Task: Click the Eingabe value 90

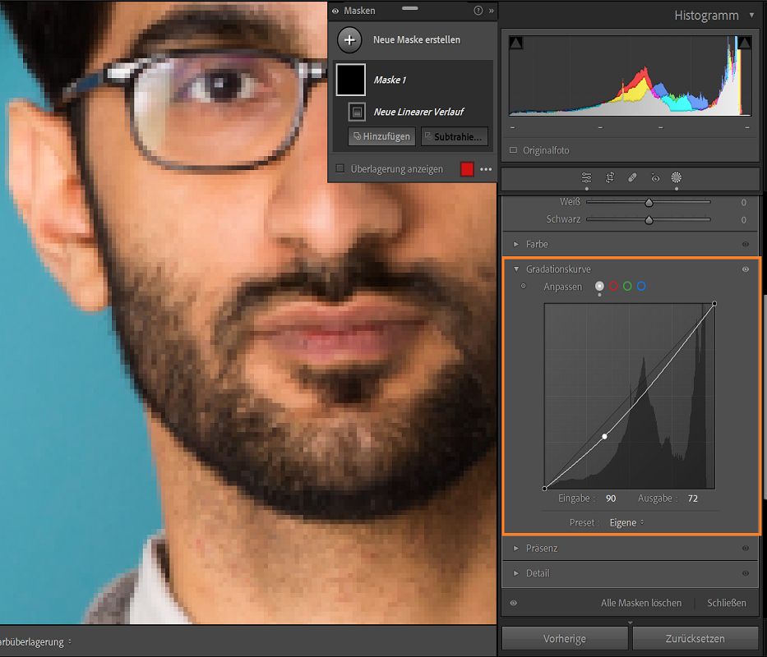Action: (x=611, y=498)
